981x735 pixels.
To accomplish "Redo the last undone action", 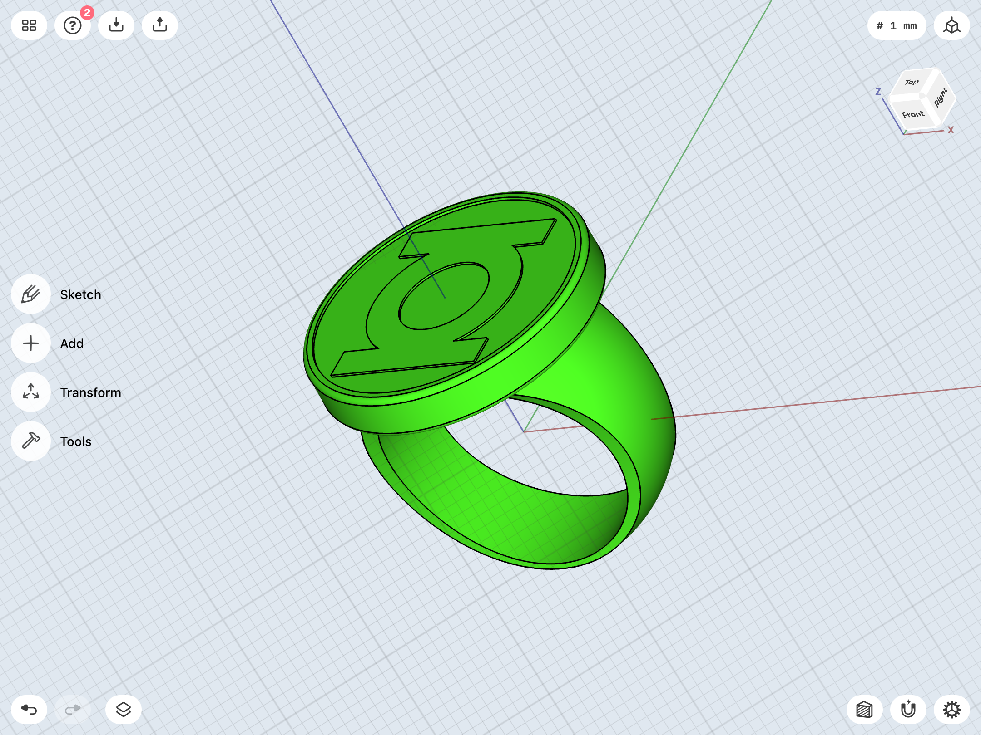I will [x=73, y=710].
